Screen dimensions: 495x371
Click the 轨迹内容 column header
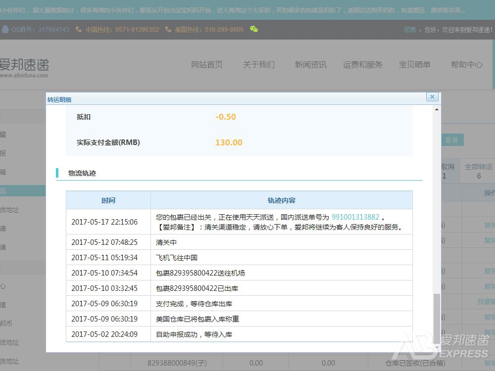coord(281,200)
